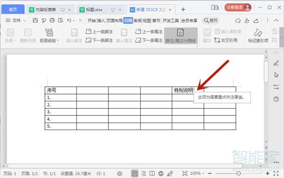Open a new tab with plus button

[183, 9]
